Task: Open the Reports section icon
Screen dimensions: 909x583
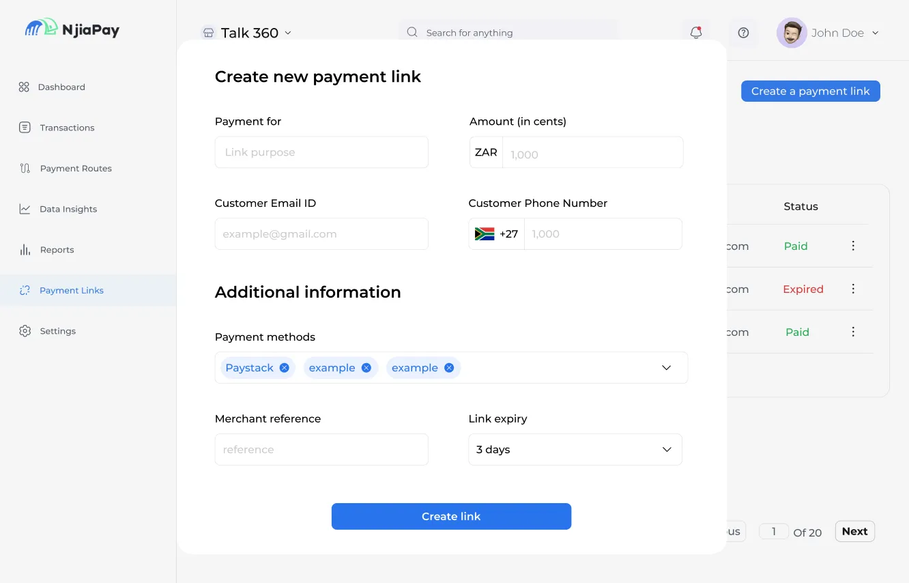Action: 25,249
